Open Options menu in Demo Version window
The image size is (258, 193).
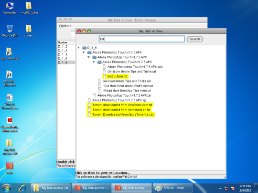click(65, 26)
